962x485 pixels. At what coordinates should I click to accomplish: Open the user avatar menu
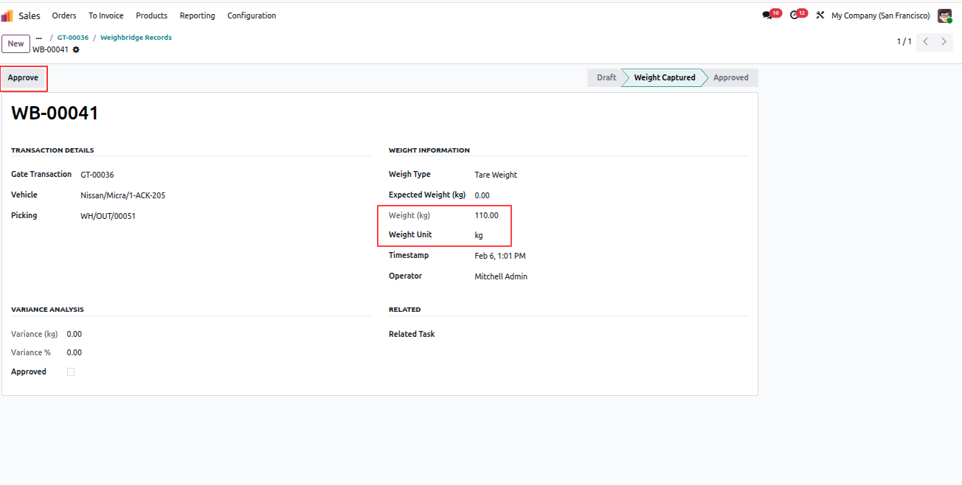(x=944, y=15)
